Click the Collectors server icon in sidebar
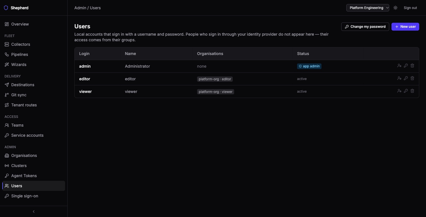Viewport: 426px width, 217px height. point(7,44)
